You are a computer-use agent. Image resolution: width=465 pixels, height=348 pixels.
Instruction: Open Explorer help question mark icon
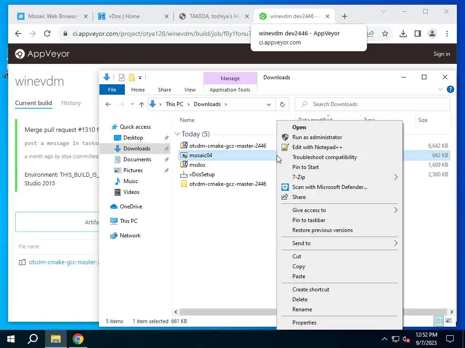pos(450,89)
